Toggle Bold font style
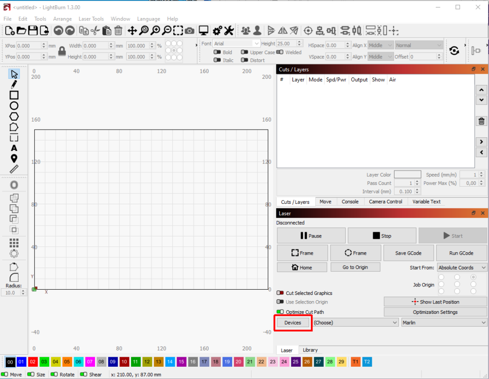The width and height of the screenshot is (489, 379). [217, 52]
